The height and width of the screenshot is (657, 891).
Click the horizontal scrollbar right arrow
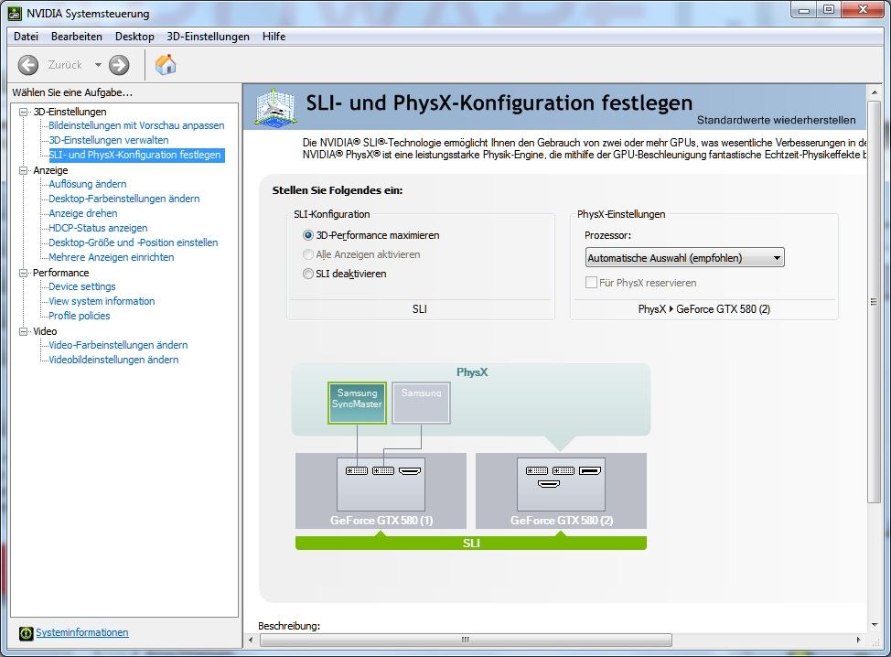coord(859,640)
